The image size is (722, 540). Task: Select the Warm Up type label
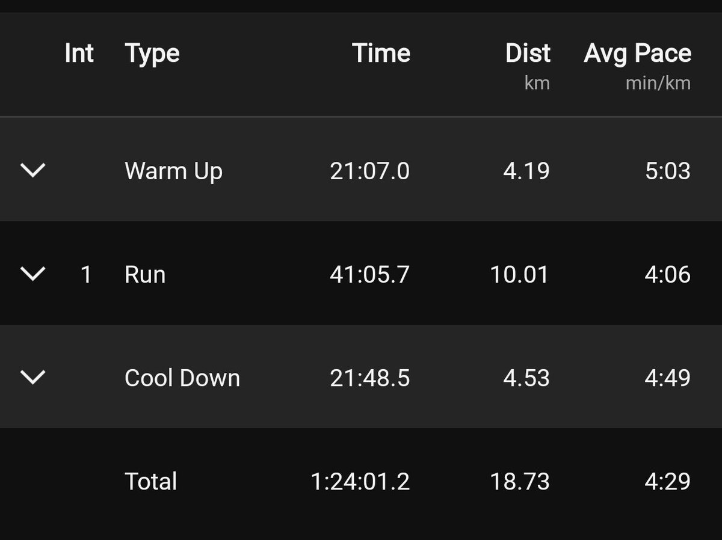(x=173, y=171)
